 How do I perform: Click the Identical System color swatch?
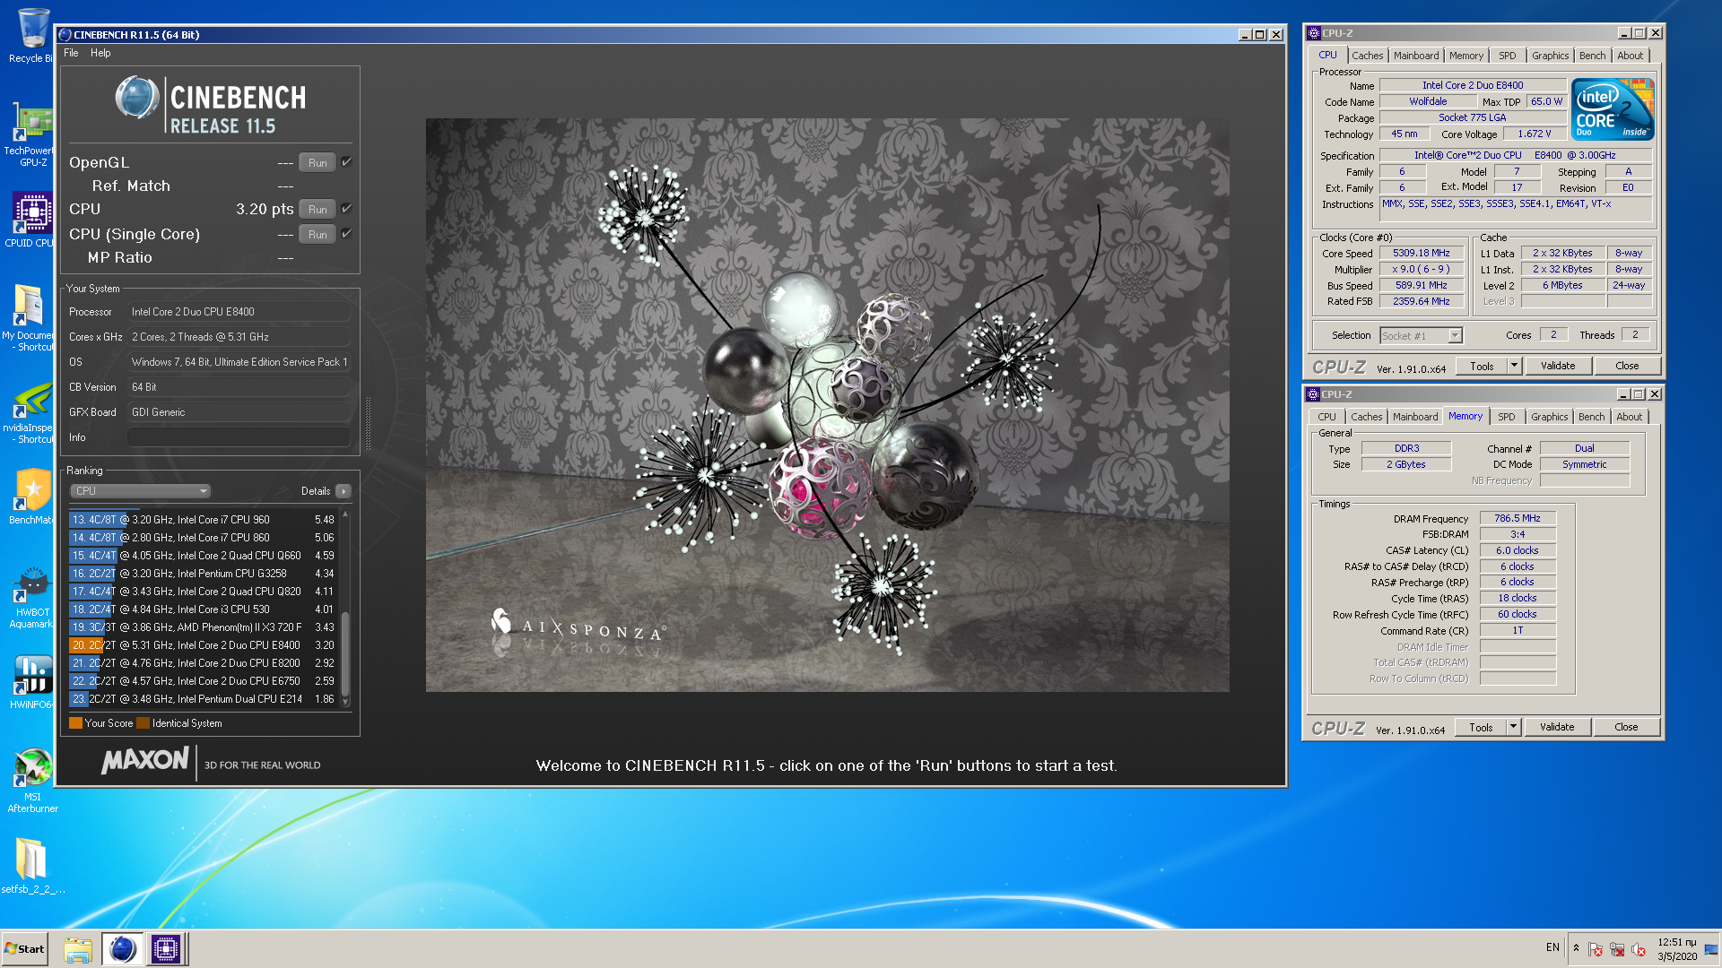click(143, 723)
